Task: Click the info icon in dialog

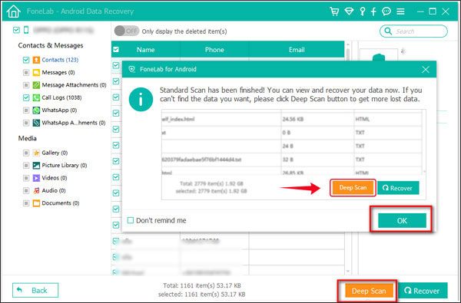Action: click(141, 100)
